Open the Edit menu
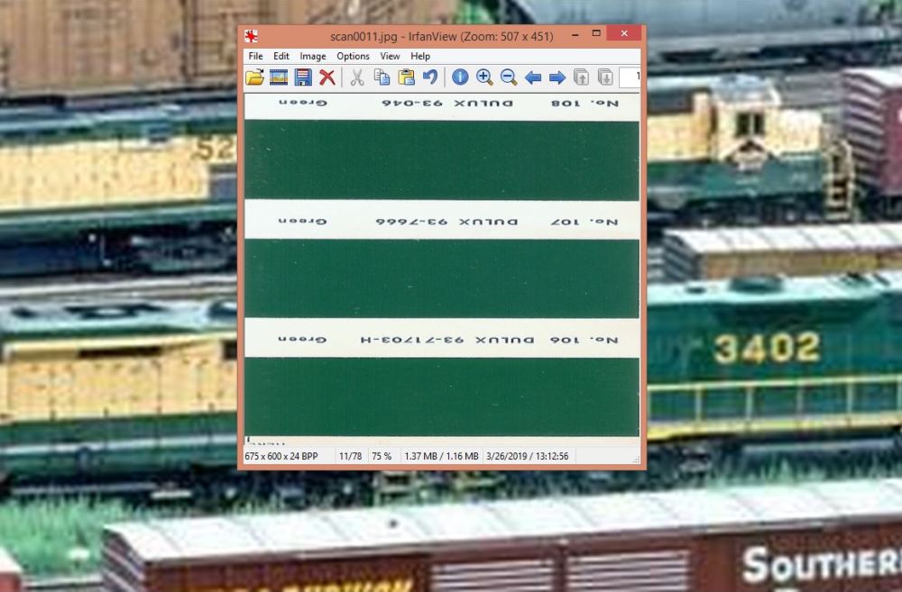902x592 pixels. 281,57
